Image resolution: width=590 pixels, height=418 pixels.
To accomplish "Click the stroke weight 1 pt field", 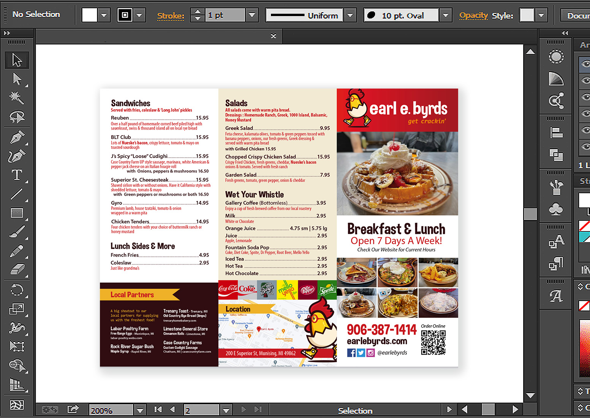I will click(x=226, y=16).
